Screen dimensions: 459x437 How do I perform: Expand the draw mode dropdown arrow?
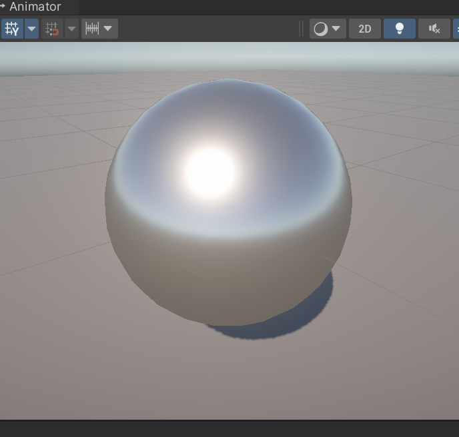(336, 29)
